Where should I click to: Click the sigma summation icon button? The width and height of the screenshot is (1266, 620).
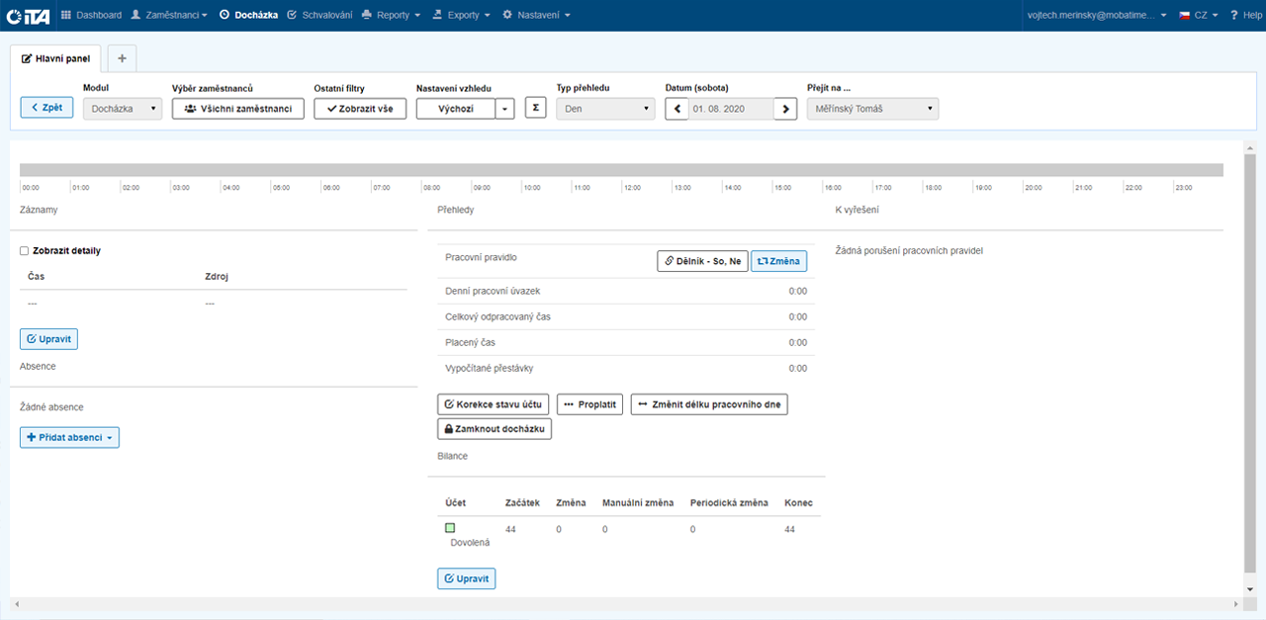click(535, 109)
